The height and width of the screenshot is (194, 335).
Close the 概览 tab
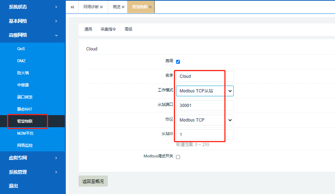[123, 7]
